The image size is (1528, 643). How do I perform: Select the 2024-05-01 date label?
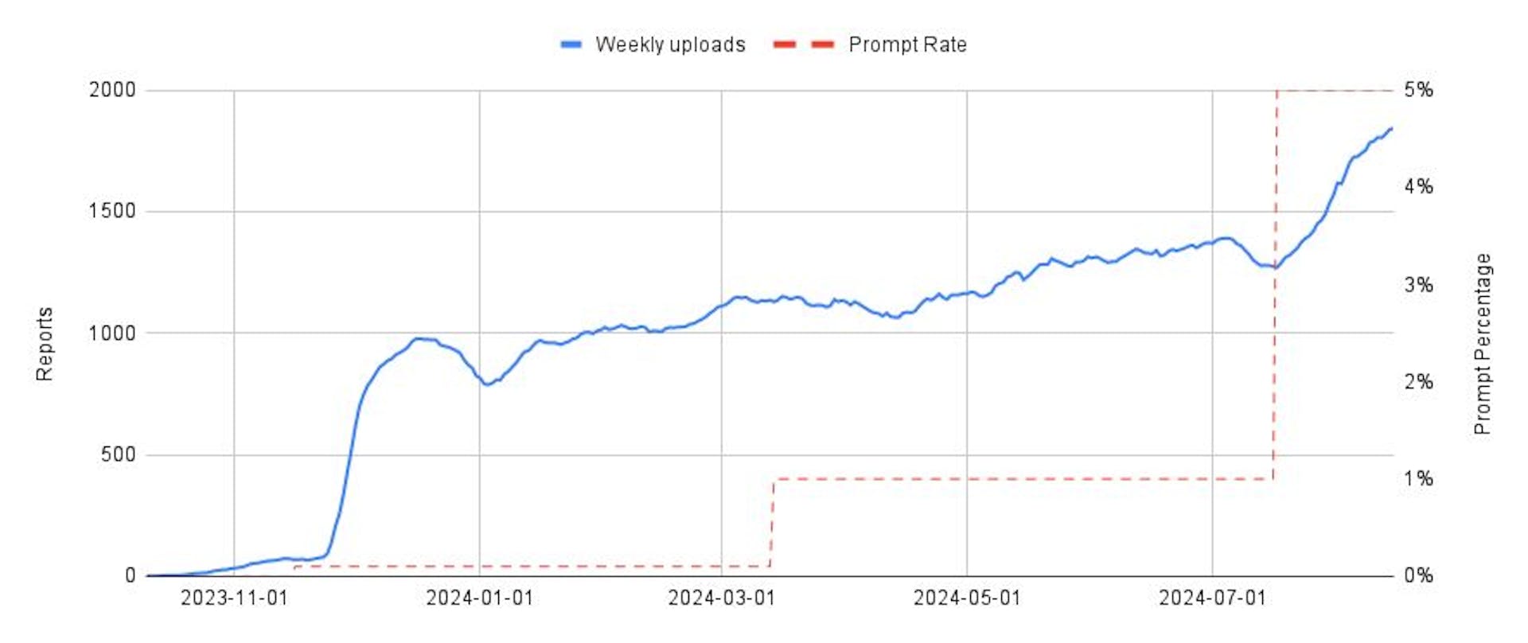click(x=966, y=598)
